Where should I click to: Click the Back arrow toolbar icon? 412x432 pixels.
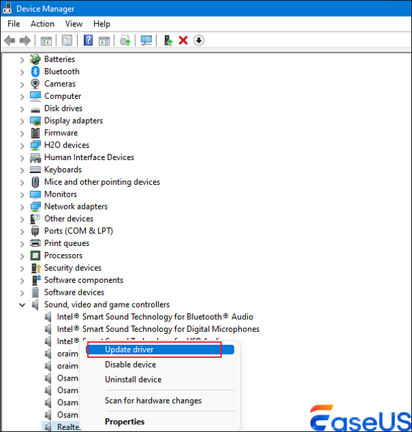pyautogui.click(x=10, y=41)
